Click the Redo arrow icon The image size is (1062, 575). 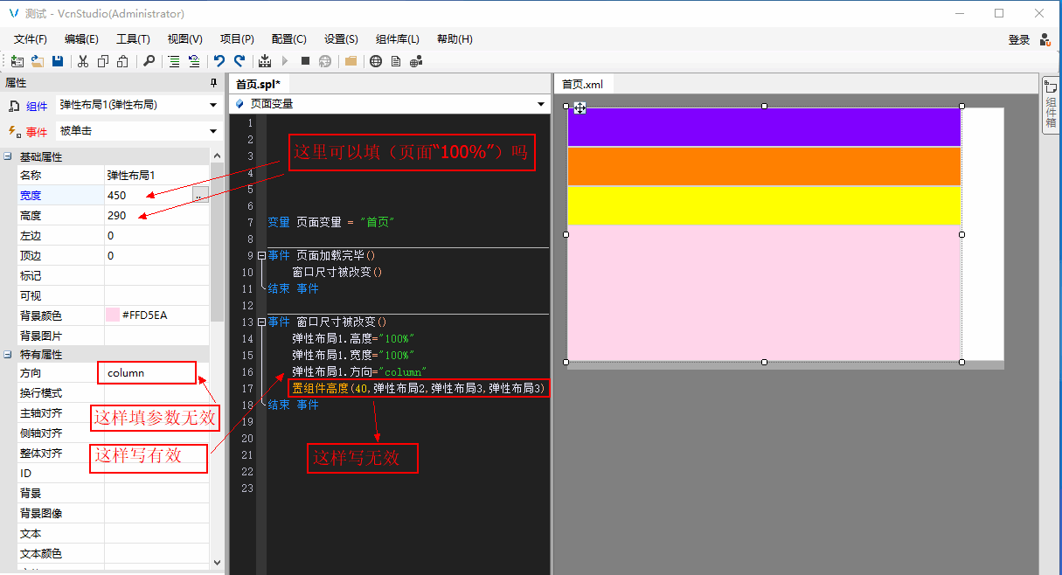pos(239,61)
